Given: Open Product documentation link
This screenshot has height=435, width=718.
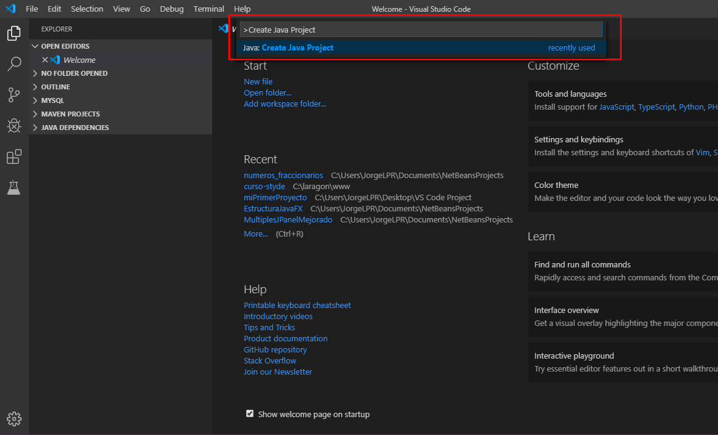Looking at the screenshot, I should point(286,338).
